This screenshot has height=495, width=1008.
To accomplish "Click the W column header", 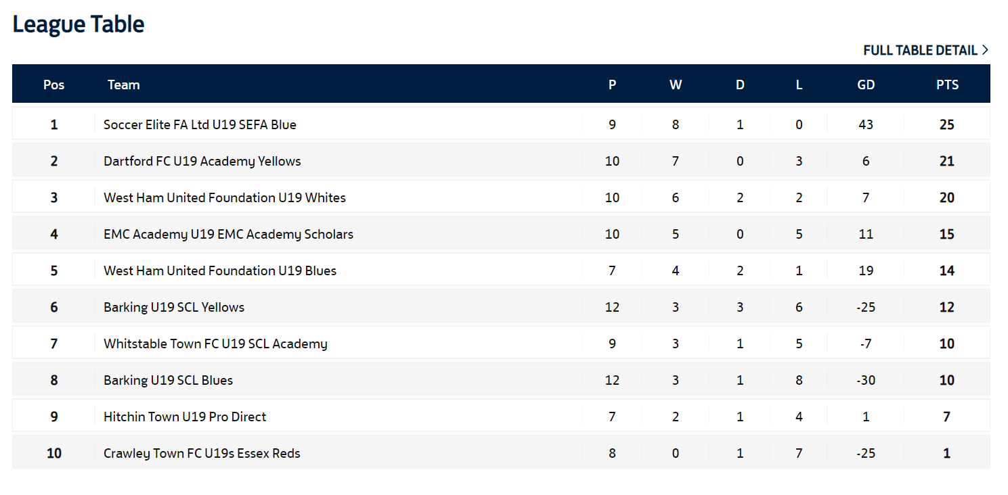I will [676, 85].
